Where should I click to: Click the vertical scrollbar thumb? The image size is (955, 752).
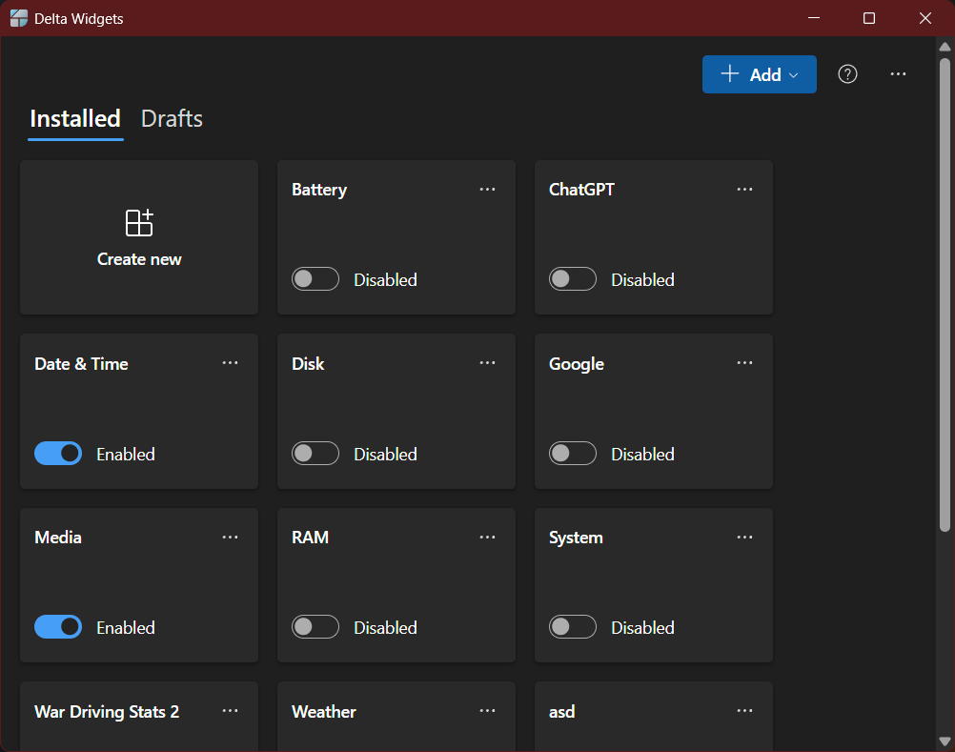pyautogui.click(x=945, y=295)
